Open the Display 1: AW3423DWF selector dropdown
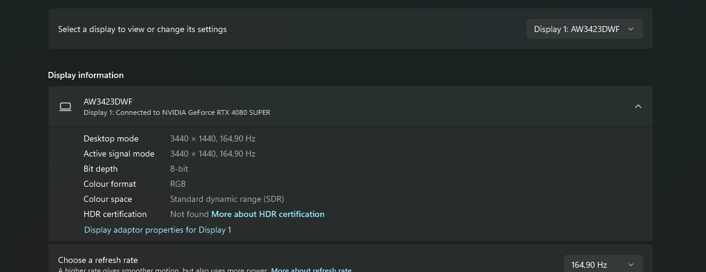706x272 pixels. tap(584, 29)
